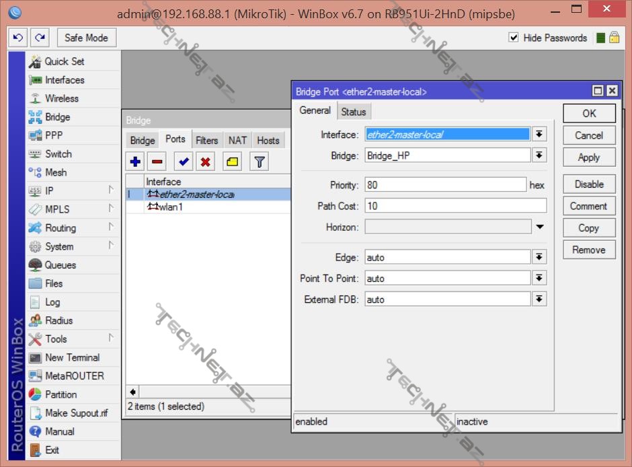Expand the Horizon field arrow
The width and height of the screenshot is (632, 467).
click(x=539, y=227)
